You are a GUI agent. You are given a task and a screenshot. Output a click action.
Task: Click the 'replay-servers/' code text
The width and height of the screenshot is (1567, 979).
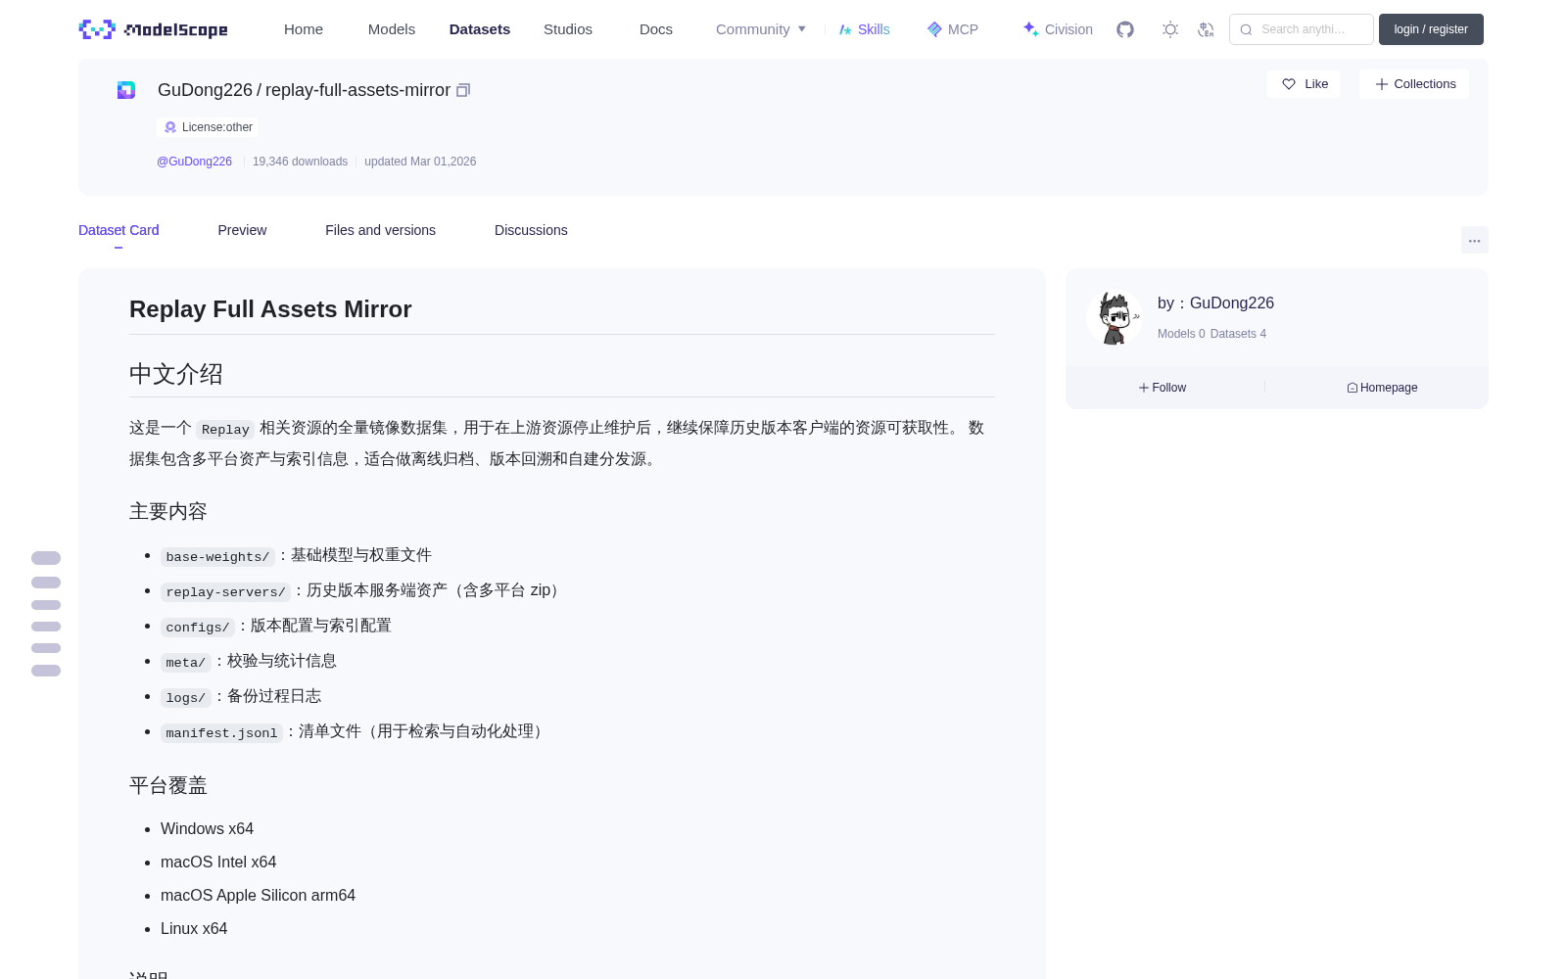225,591
